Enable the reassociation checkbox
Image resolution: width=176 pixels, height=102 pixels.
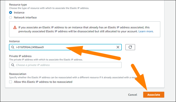click(x=11, y=82)
